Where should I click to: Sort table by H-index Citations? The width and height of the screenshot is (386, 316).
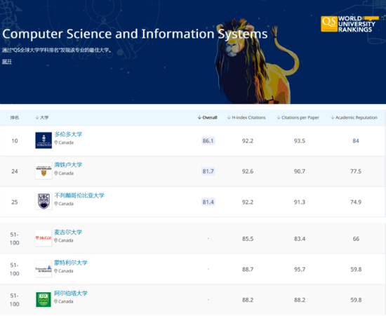(246, 117)
